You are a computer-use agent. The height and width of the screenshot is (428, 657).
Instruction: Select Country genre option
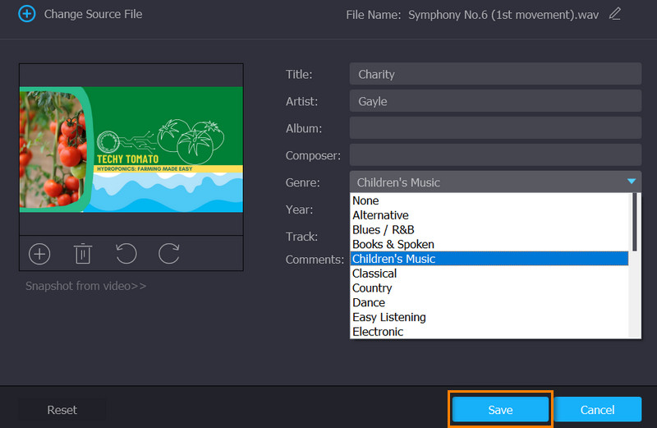(372, 288)
